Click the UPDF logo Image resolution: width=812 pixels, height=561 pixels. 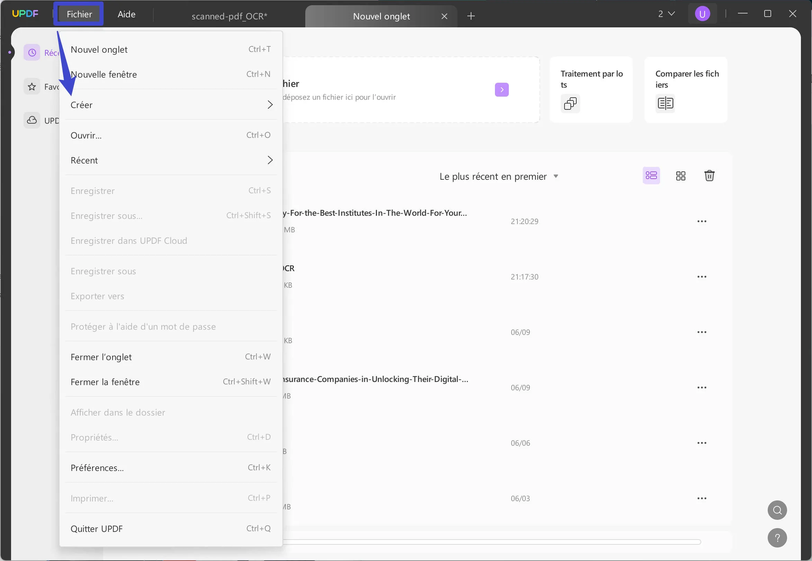coord(25,14)
